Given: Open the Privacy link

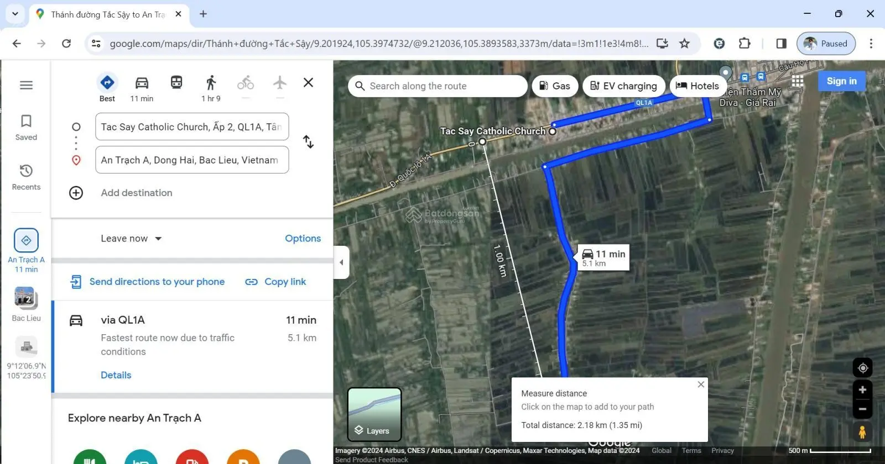Looking at the screenshot, I should [x=722, y=451].
